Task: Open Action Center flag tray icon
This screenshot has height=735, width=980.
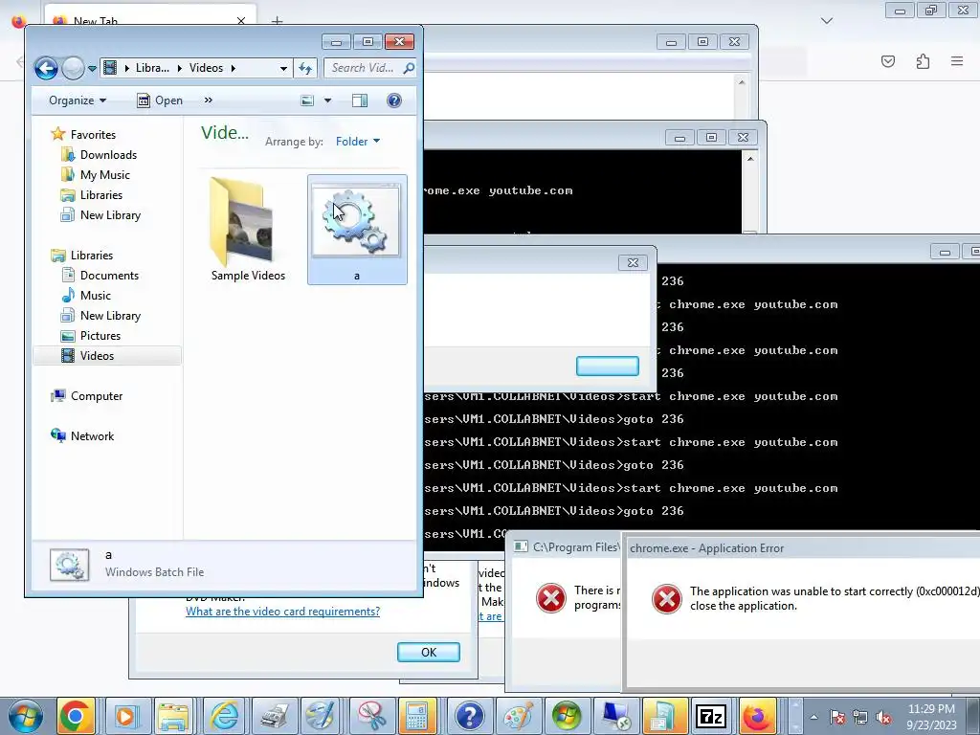Action: click(x=837, y=718)
